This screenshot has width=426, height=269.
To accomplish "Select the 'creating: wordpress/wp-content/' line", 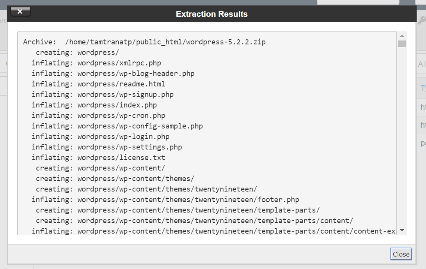I will click(x=101, y=169).
